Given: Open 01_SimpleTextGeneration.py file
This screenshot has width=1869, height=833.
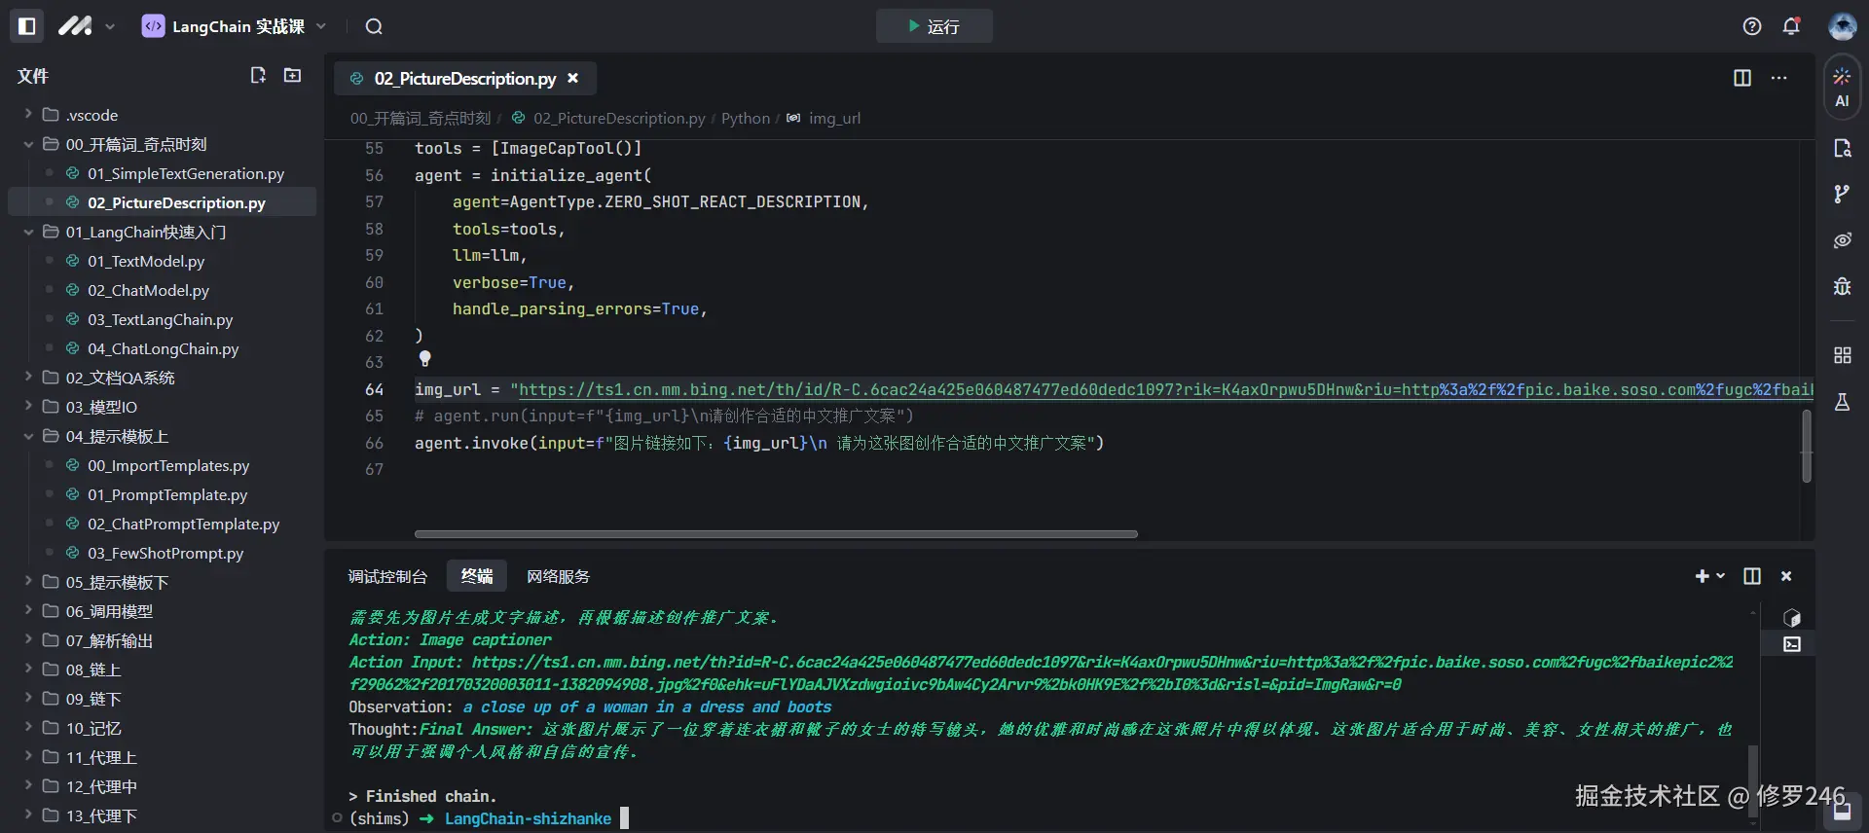Looking at the screenshot, I should (x=185, y=173).
